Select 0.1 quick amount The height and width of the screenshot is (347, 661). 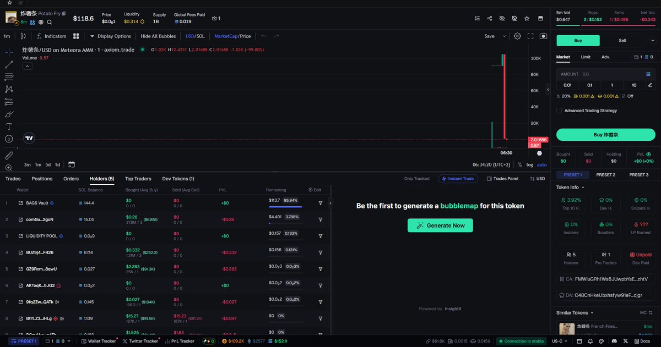coord(589,85)
